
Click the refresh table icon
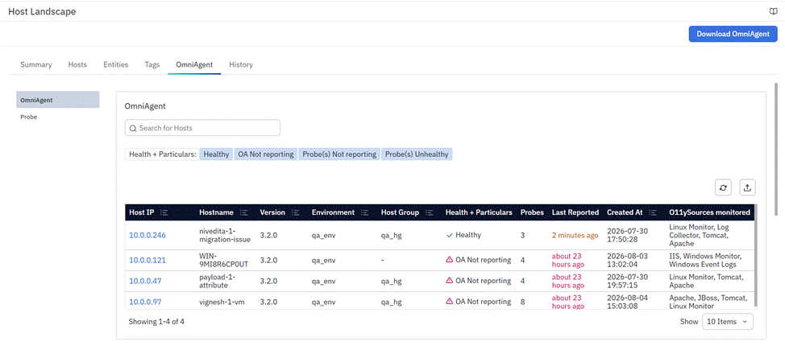tap(723, 187)
